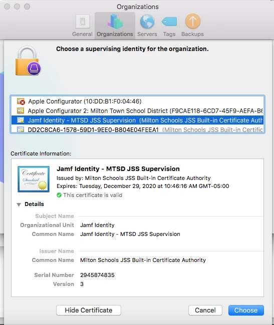
Task: Select the Organizations buildings icon
Action: tap(115, 21)
